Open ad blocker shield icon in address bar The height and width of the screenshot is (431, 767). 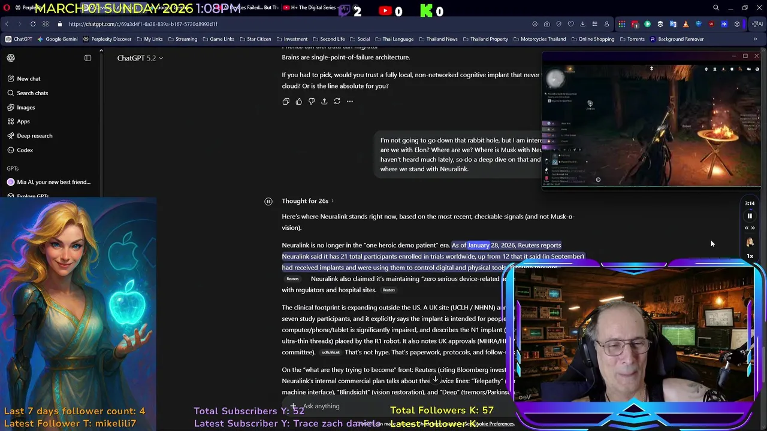(x=558, y=24)
